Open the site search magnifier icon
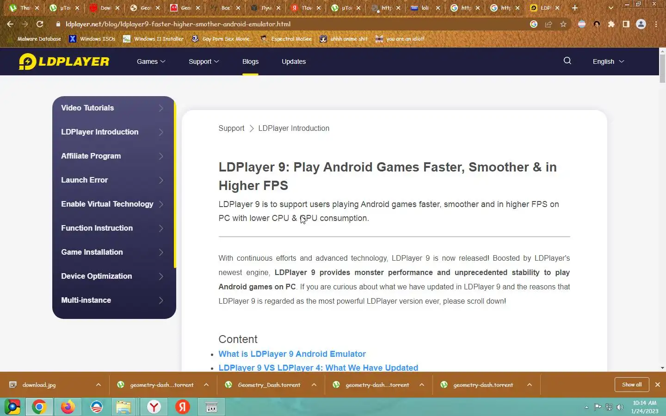 [x=567, y=61]
